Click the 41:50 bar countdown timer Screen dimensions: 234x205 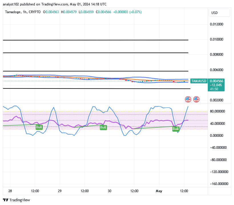214,89
